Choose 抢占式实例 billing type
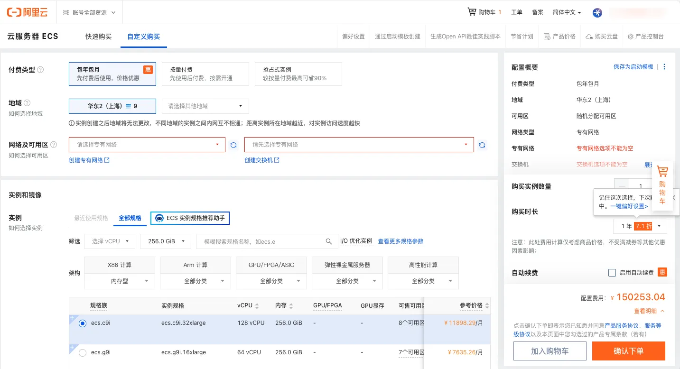Viewport: 680px width, 369px height. (x=298, y=74)
